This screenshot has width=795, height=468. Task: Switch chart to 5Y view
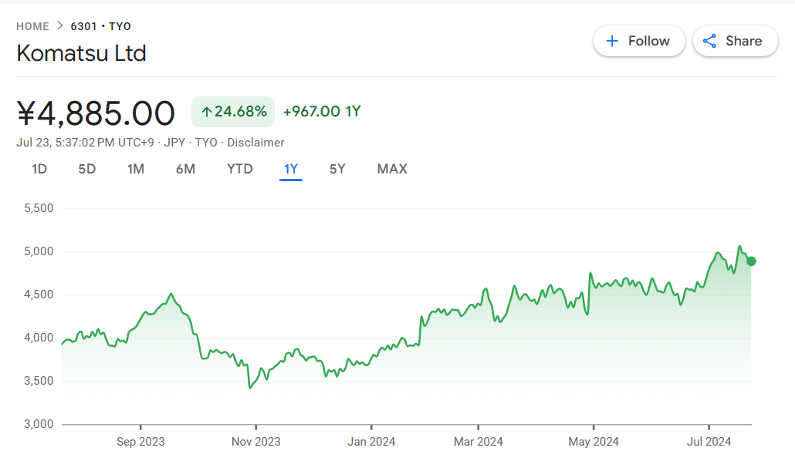coord(337,169)
